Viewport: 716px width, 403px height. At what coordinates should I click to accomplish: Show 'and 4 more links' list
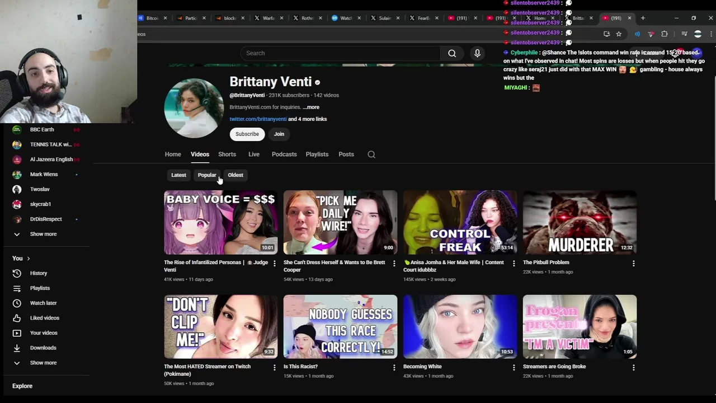point(307,119)
